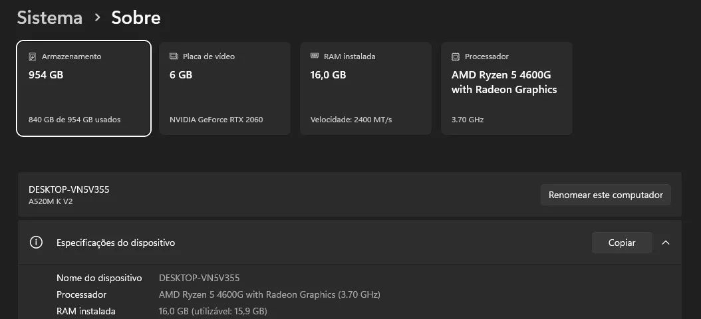Go back to Sistema breadcrumb
Screen dimensions: 701x319
point(50,18)
